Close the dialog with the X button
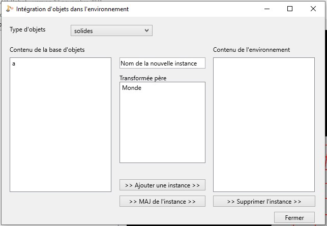Viewport: 327px width, 226px height. click(x=313, y=9)
